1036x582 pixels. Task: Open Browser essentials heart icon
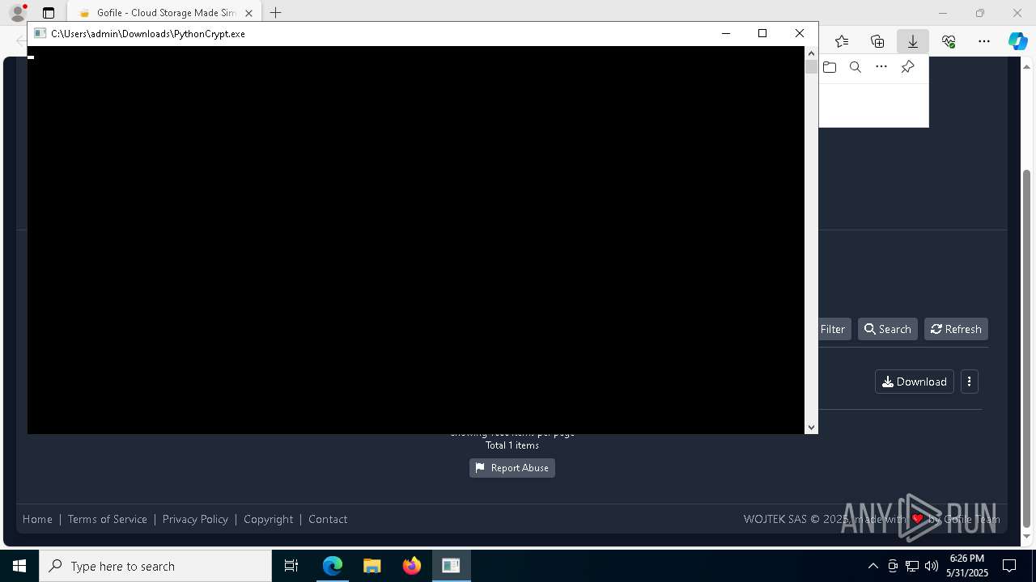[x=949, y=41]
